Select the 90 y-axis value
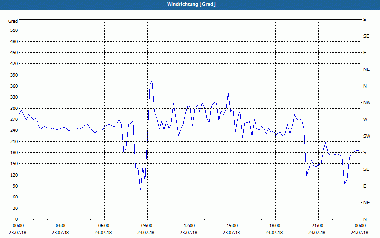The image size is (380, 238). tap(15, 186)
